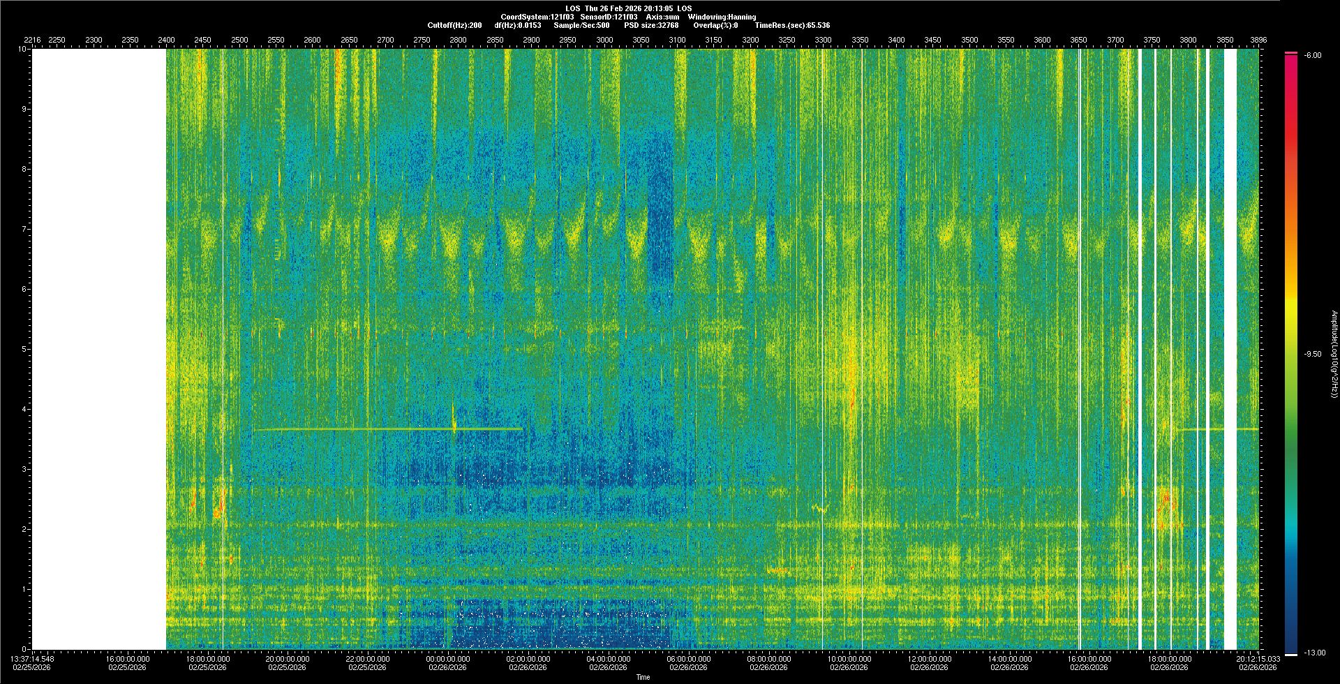Click the -13.00 colorbar minimum label
Image resolution: width=1340 pixels, height=684 pixels.
(x=1314, y=653)
